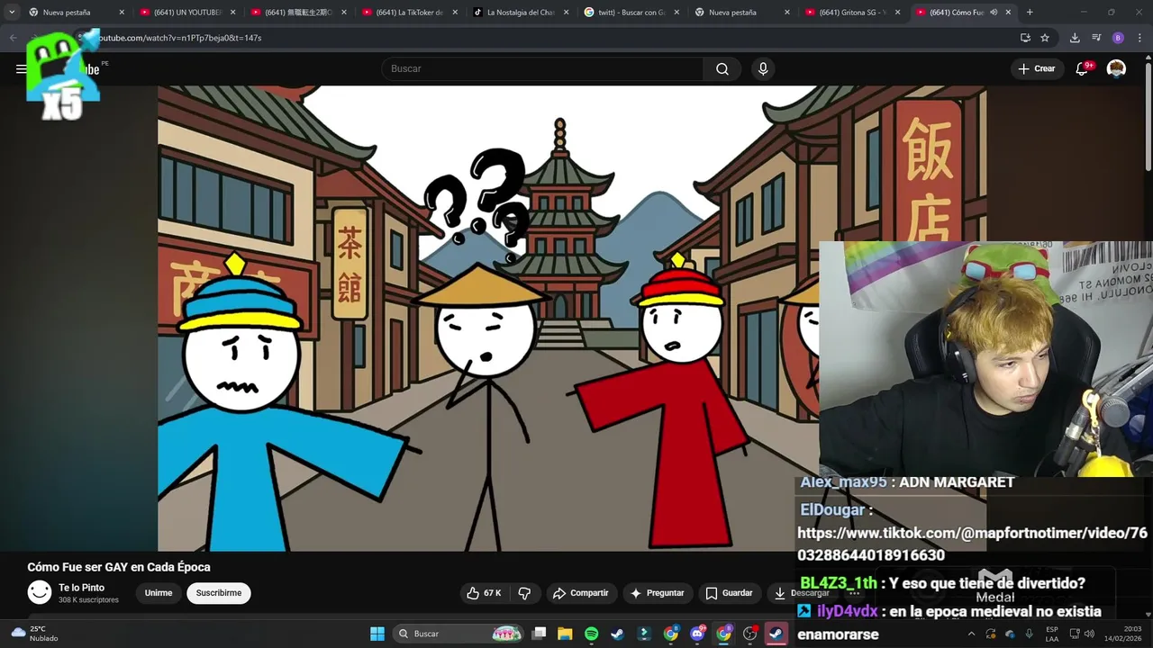1153x648 pixels.
Task: Click the YouTube search magnifier button
Action: point(722,69)
